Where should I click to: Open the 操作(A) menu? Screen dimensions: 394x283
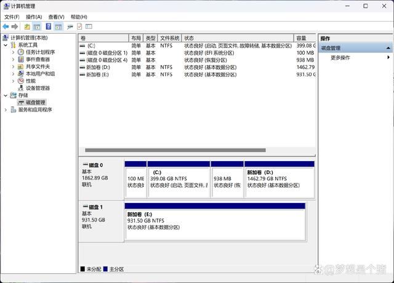tap(34, 17)
